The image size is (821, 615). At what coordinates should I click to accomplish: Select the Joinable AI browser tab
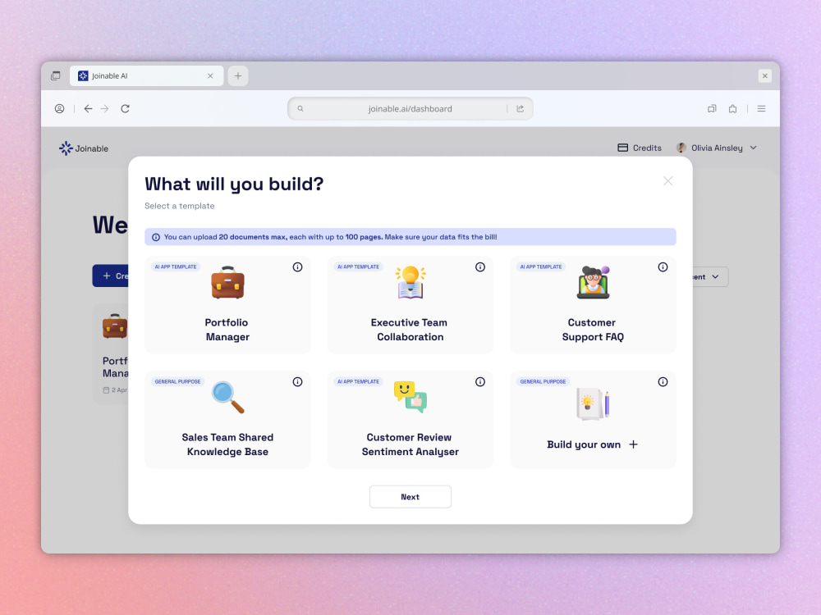tap(147, 75)
